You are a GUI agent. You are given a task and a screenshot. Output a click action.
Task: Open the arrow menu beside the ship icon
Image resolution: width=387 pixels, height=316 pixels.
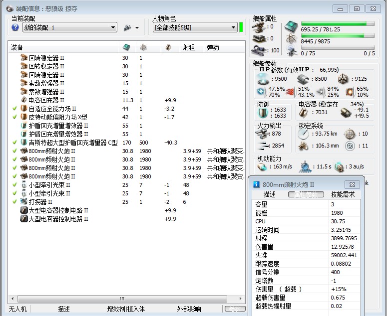click(x=137, y=28)
